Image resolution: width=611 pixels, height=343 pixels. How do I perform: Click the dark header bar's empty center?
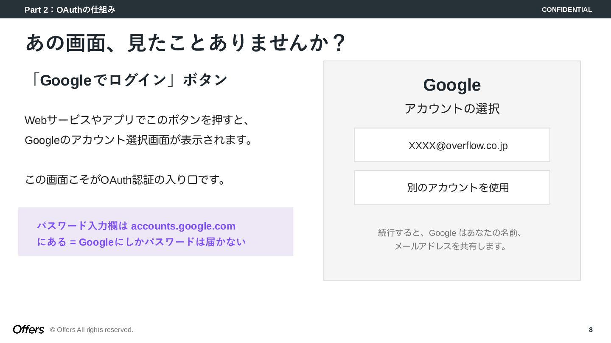point(322,9)
